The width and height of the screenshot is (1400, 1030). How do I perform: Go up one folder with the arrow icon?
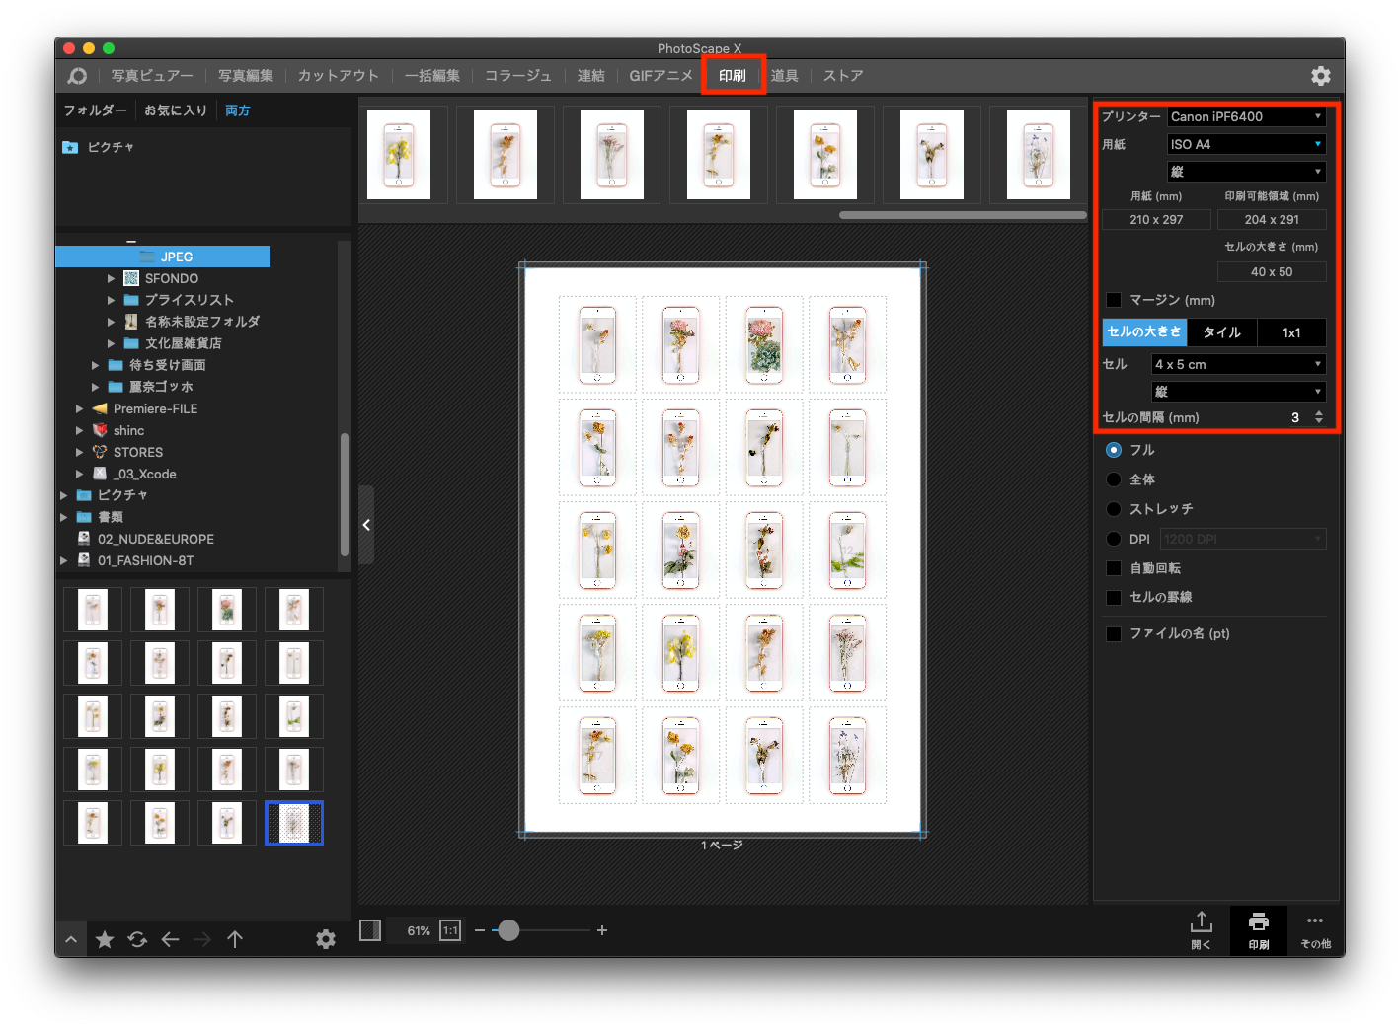(235, 939)
